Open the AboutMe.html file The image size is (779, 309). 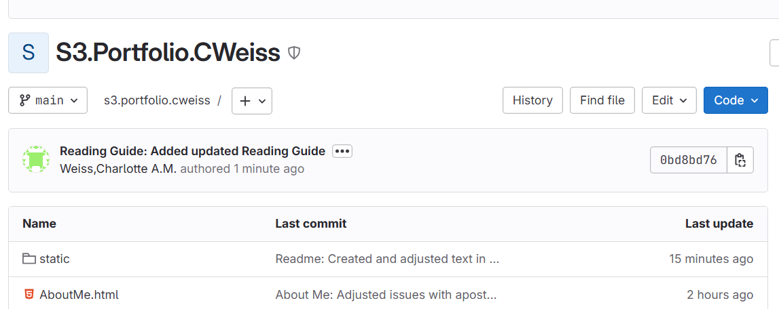[x=79, y=295]
